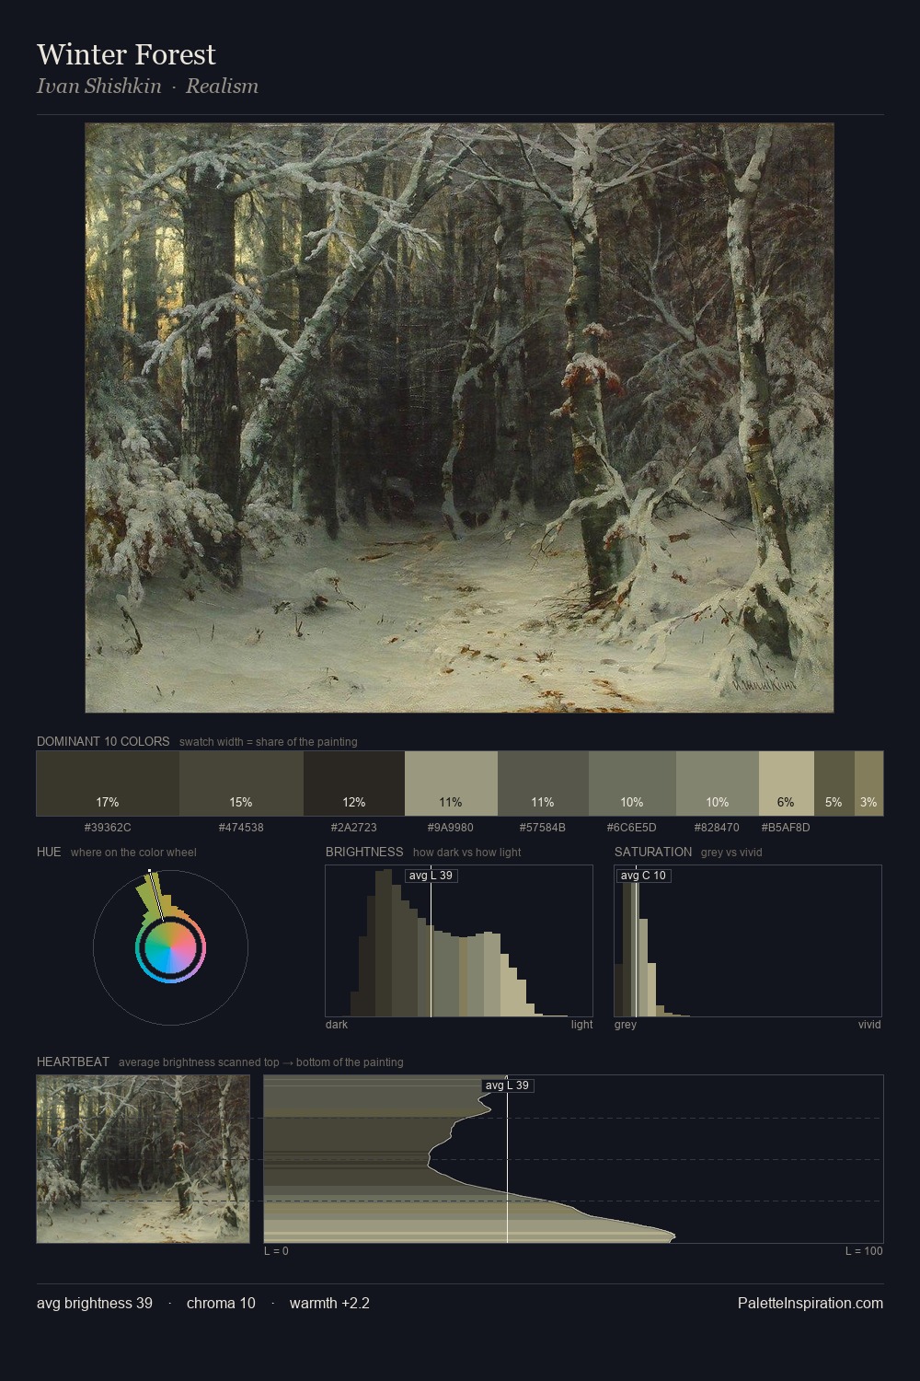
Task: Click the BRIGHTNESS section heading
Action: 364,852
